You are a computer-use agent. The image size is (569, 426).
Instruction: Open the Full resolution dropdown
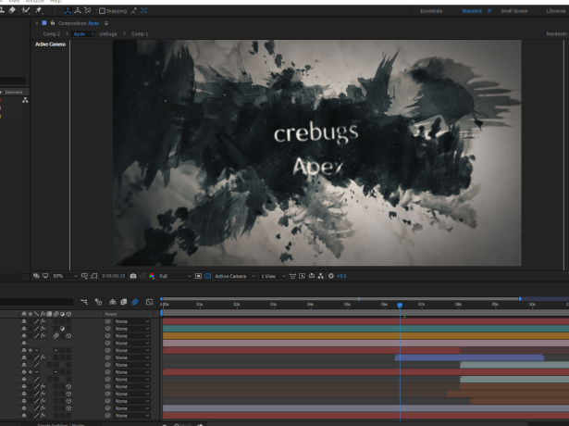(175, 276)
